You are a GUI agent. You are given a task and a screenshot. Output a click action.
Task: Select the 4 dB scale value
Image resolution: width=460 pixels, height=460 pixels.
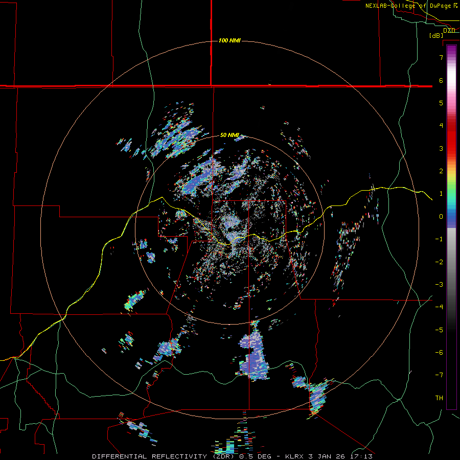click(x=441, y=126)
